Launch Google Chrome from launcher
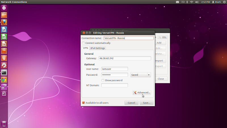Viewport: 227px width, 128px height. (x=4, y=80)
